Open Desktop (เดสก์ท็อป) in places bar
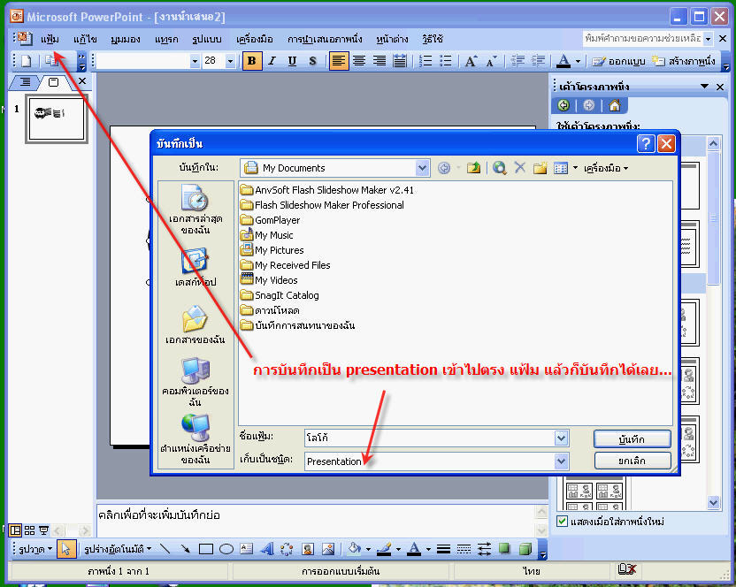The height and width of the screenshot is (587, 736). 195,268
